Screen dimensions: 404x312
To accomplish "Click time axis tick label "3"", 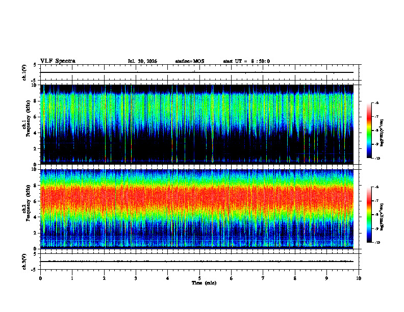I will (x=136, y=278).
